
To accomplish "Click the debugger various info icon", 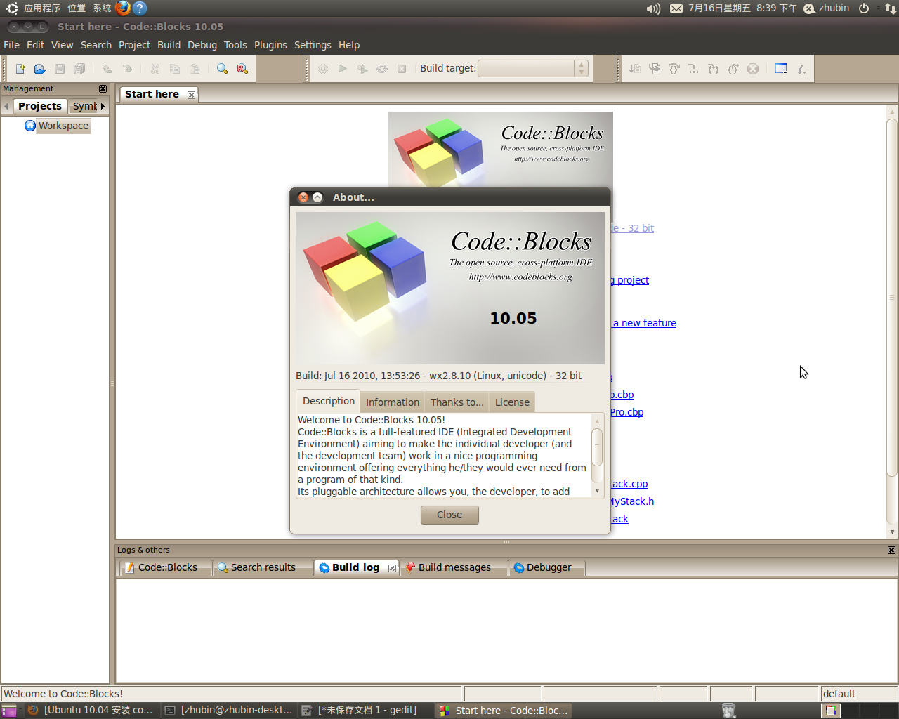I will [801, 69].
